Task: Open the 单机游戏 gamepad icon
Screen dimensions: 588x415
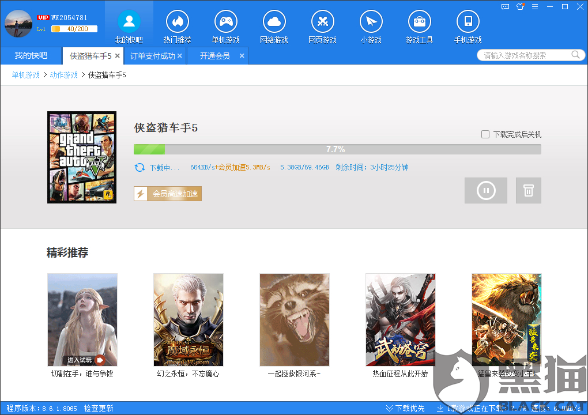Action: tap(226, 21)
